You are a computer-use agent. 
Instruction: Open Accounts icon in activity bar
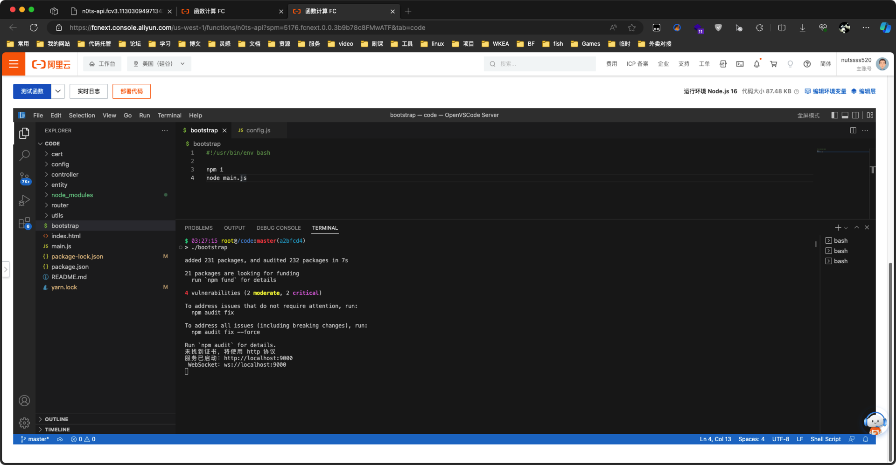pos(24,401)
